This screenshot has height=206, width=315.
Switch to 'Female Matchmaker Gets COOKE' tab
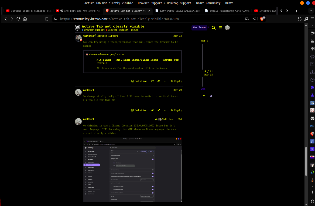227,11
